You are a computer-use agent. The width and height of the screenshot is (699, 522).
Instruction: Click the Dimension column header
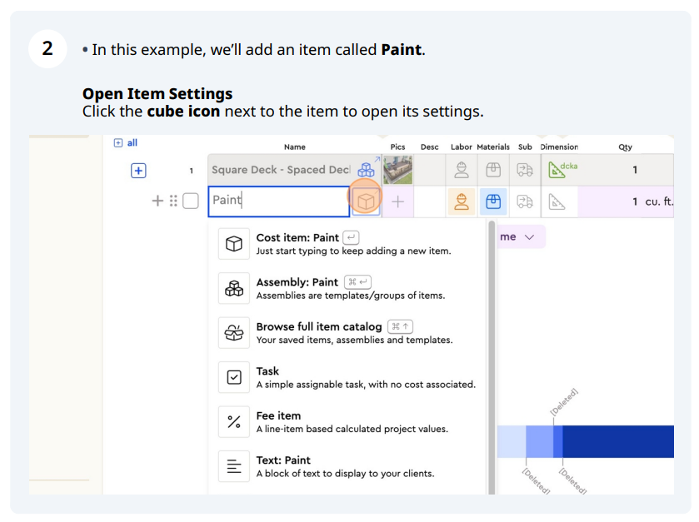(x=559, y=147)
